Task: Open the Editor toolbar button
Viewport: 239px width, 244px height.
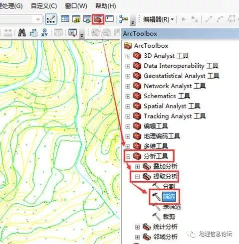Action: [x=50, y=19]
